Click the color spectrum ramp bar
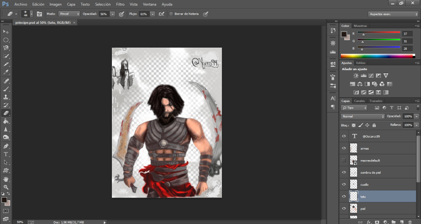 [x=377, y=56]
